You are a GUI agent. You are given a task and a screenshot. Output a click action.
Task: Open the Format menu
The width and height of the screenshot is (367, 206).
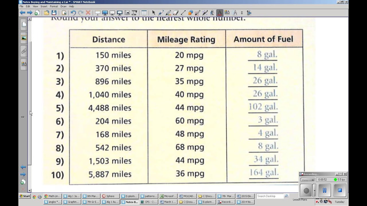pos(54,6)
